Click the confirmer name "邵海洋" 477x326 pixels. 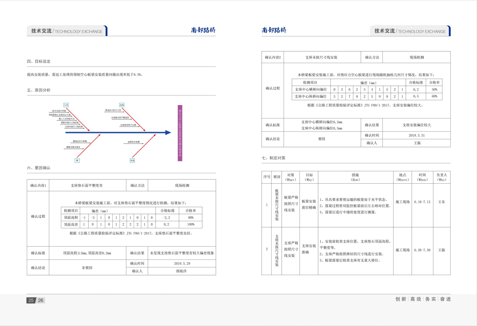point(182,271)
